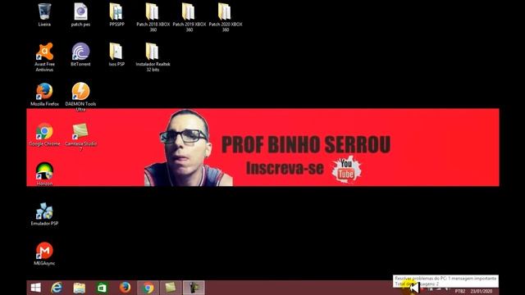Launch the MEGAsync desktop shortcut

tap(44, 253)
